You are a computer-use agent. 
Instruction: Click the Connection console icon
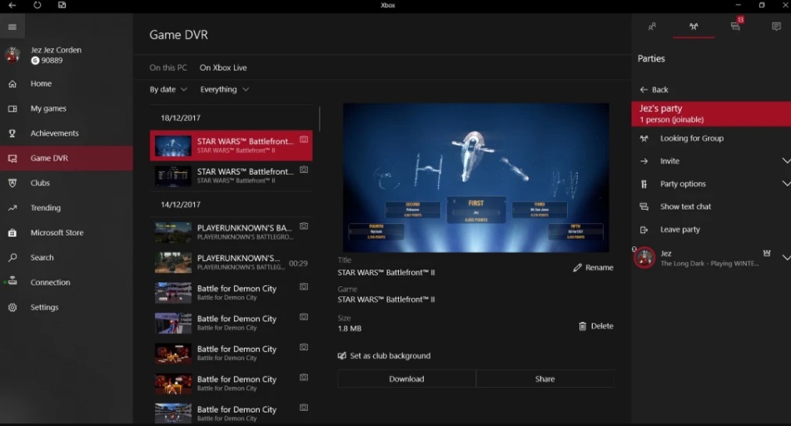[x=12, y=282]
